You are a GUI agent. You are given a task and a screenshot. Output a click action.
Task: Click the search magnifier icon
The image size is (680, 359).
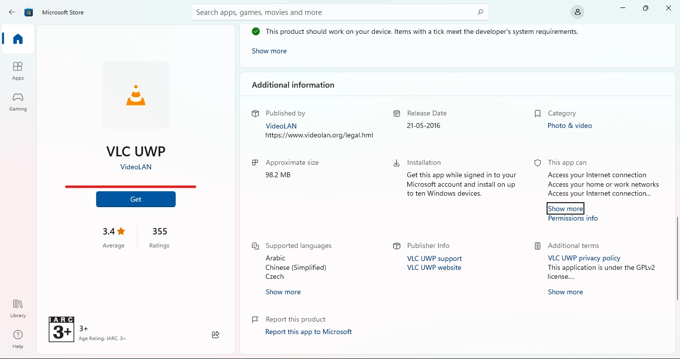(480, 12)
